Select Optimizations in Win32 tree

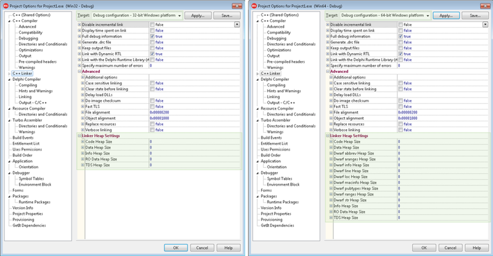click(31, 50)
